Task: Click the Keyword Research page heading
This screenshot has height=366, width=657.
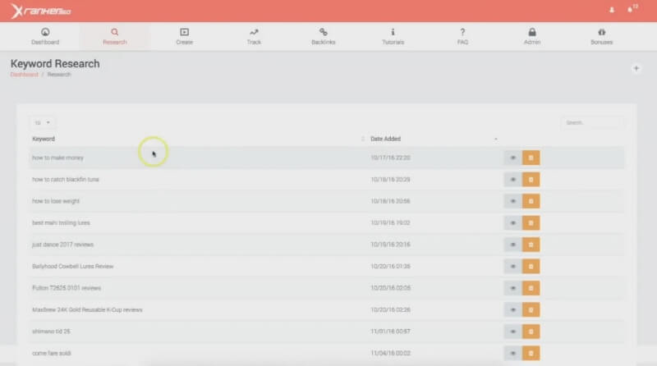Action: point(55,64)
